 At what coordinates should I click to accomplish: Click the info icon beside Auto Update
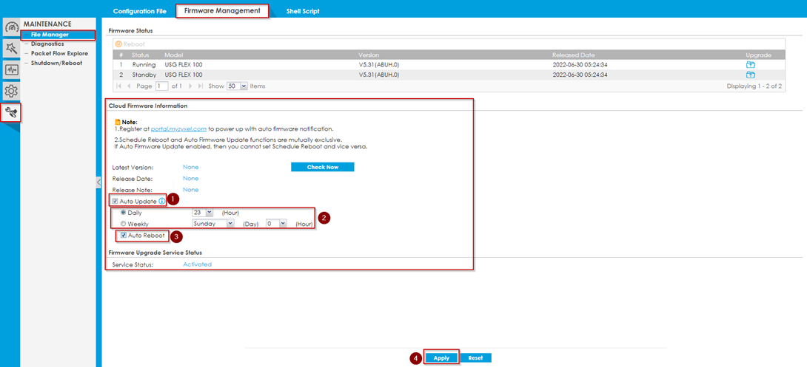coord(162,201)
